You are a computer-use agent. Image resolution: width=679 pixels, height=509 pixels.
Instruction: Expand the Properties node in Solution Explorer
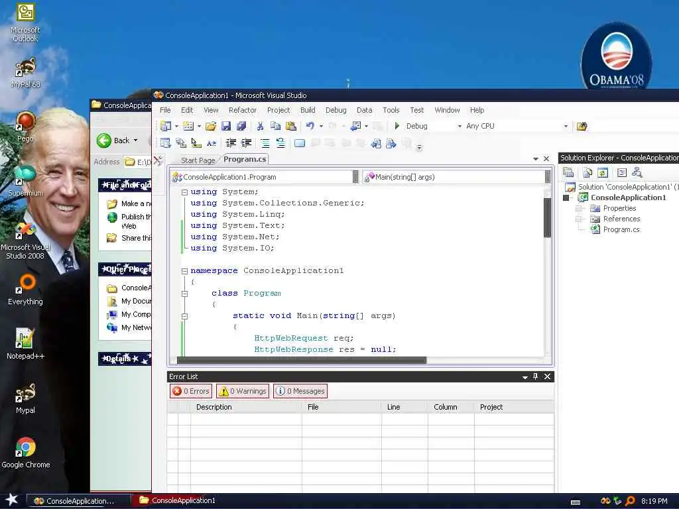point(578,208)
